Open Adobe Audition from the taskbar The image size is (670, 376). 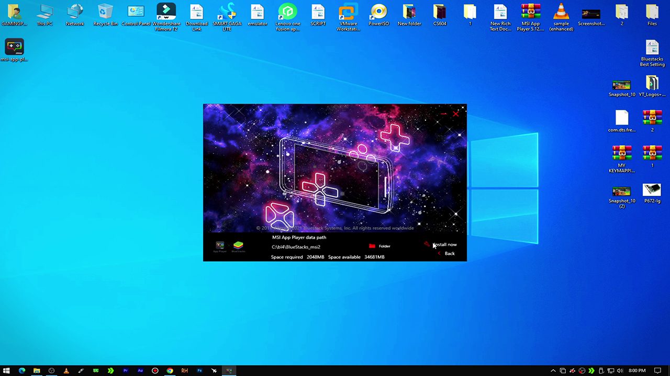tap(140, 371)
